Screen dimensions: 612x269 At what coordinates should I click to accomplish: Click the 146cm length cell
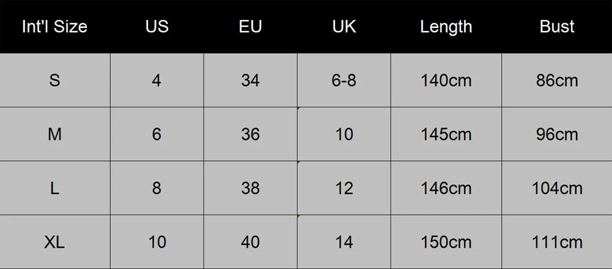coord(446,188)
